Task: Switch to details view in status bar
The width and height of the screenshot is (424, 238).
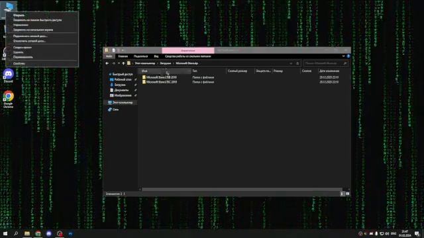Action: coord(342,194)
